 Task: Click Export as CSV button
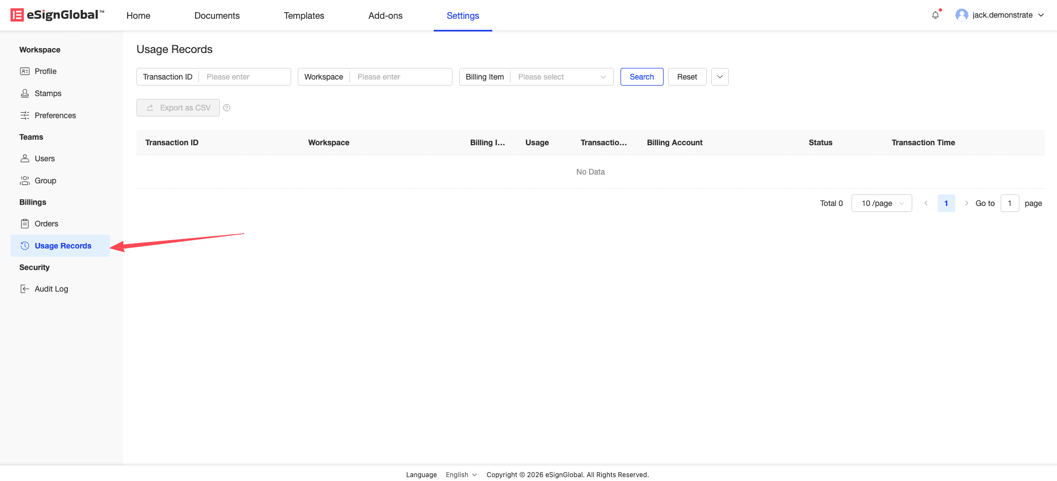[x=178, y=108]
